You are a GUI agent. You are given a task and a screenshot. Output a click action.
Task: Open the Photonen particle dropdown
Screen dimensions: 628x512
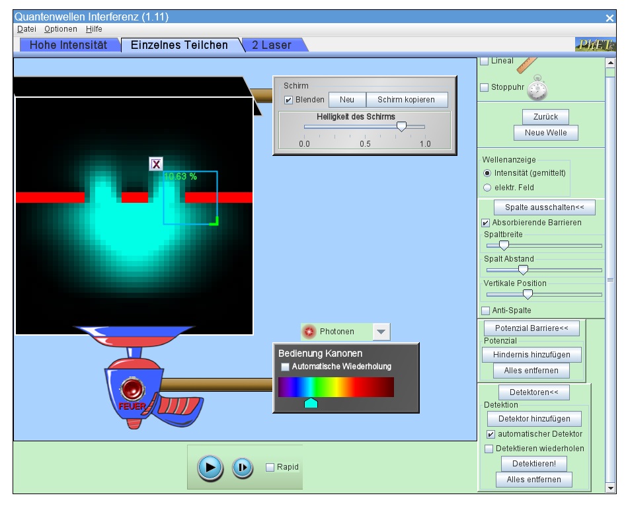coord(381,332)
